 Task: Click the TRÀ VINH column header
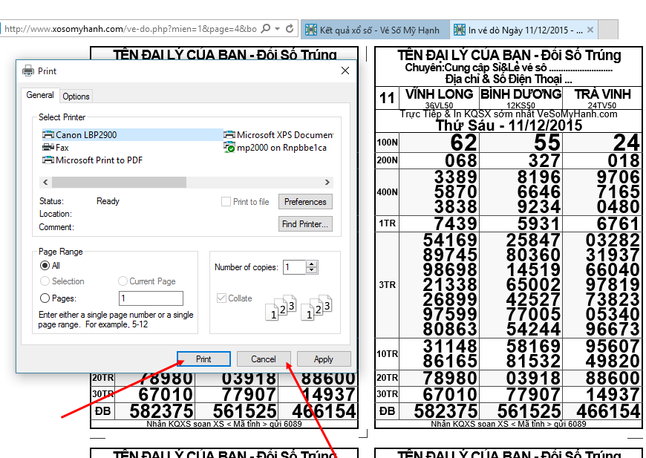602,94
